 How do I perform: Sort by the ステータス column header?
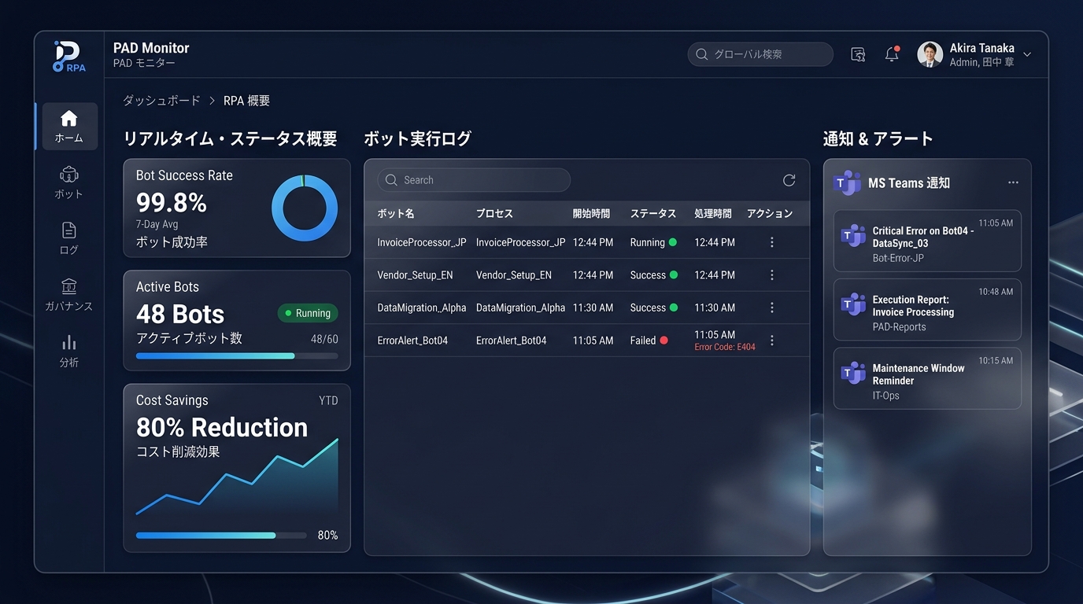[x=653, y=213]
